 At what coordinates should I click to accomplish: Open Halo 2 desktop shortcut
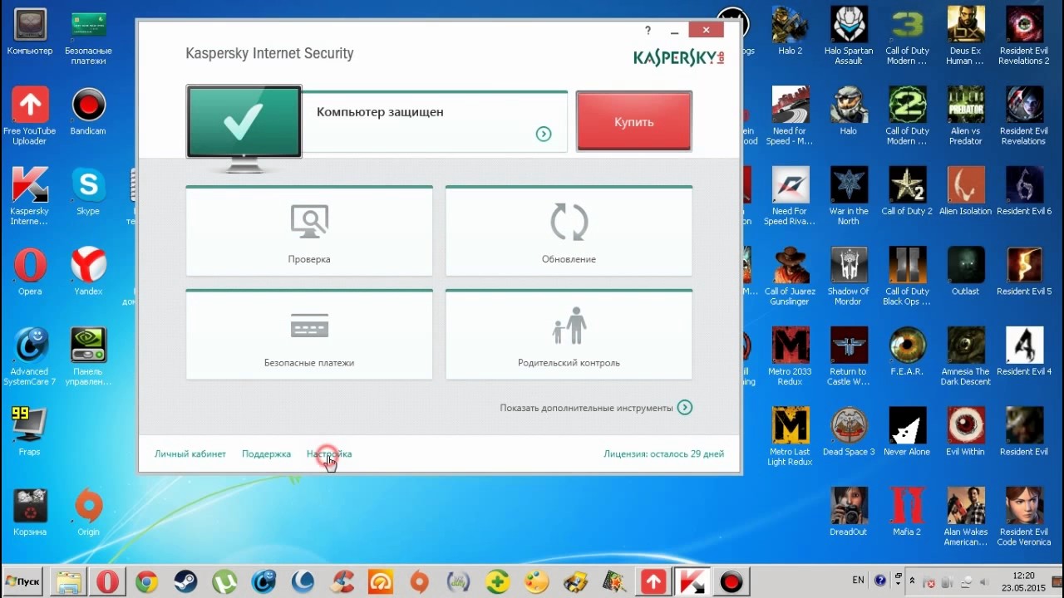tap(791, 32)
